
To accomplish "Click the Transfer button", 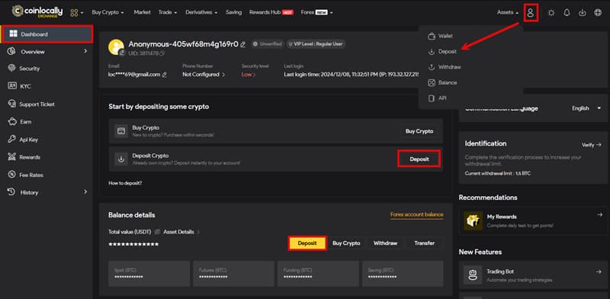I will click(425, 243).
